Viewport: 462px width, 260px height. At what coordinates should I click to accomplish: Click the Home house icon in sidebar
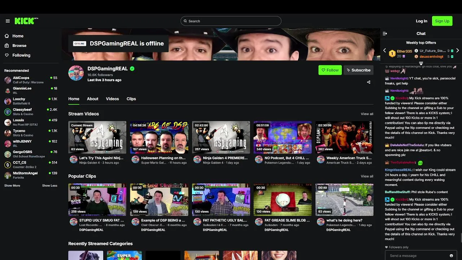[x=6, y=36]
